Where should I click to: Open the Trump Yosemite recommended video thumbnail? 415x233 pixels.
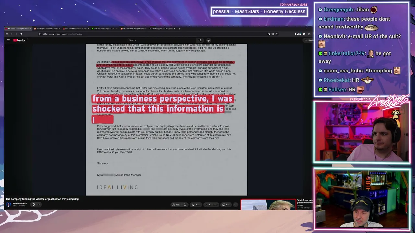click(x=268, y=205)
